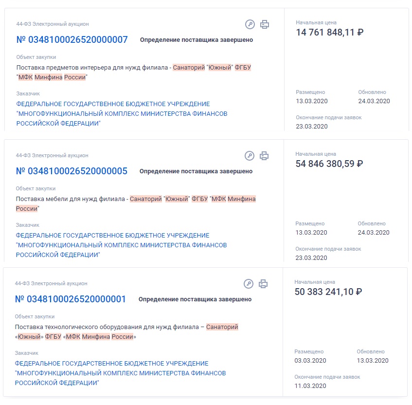Image resolution: width=412 pixels, height=405 pixels.
Task: Select the 'Поставка мебели' purchase description
Action: point(136,204)
